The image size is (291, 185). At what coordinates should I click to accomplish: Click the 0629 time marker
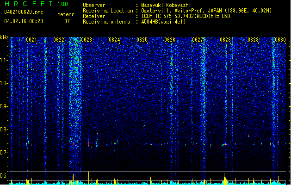253,40
